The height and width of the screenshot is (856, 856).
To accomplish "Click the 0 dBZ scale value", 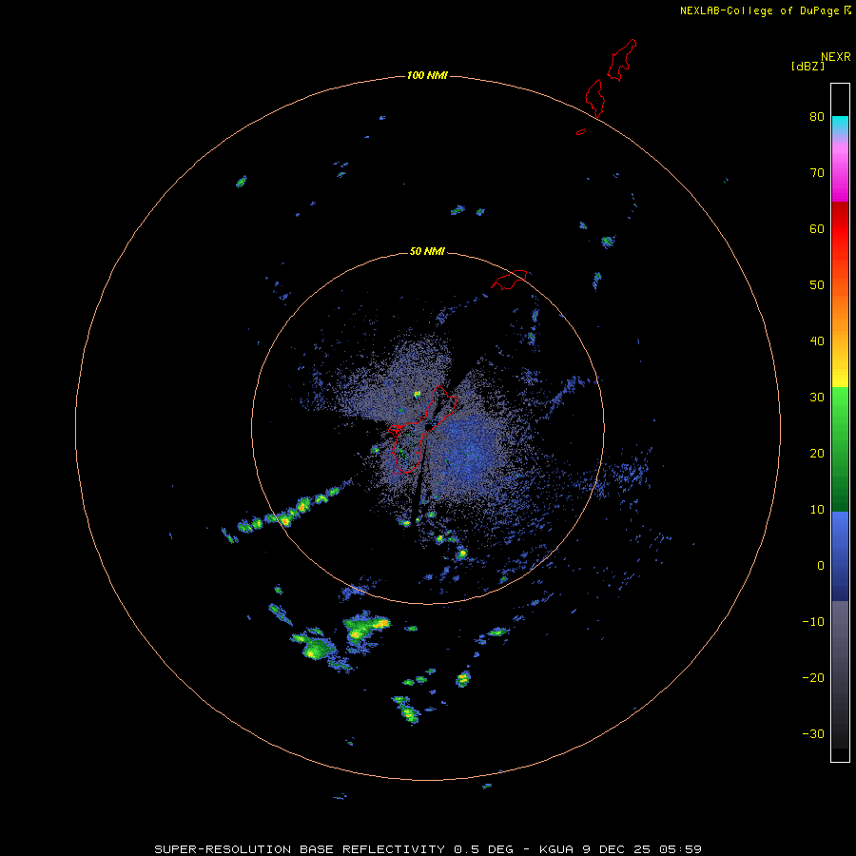I will pyautogui.click(x=821, y=567).
